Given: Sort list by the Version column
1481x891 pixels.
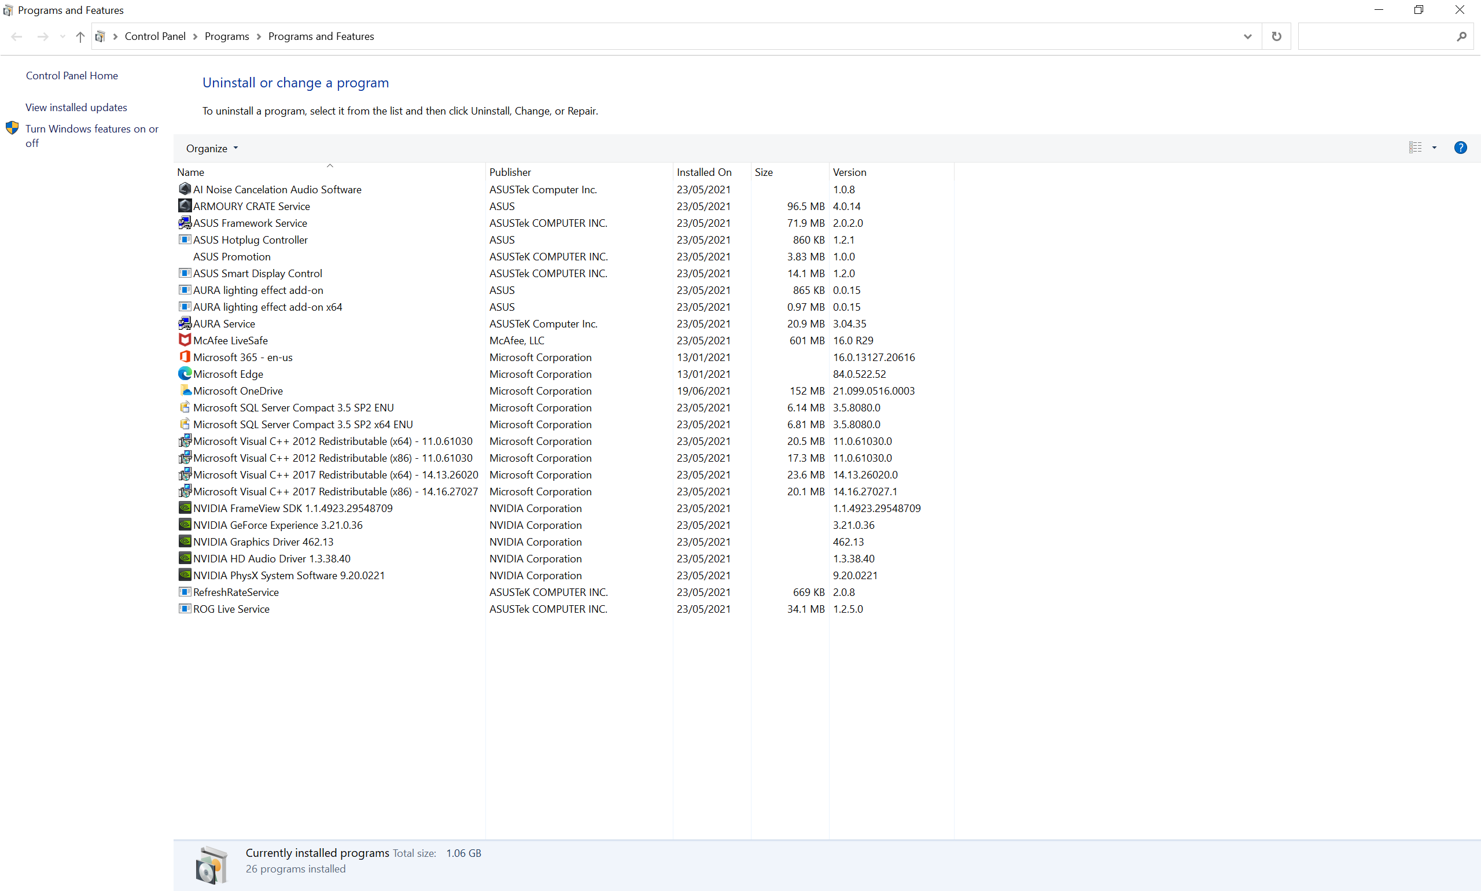Looking at the screenshot, I should (x=891, y=172).
